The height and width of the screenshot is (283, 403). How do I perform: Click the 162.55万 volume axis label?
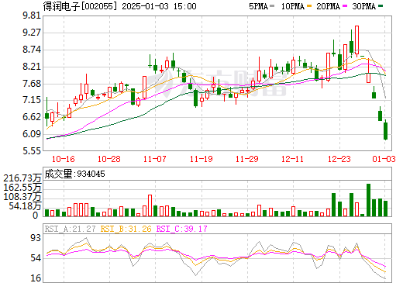coord(22,188)
